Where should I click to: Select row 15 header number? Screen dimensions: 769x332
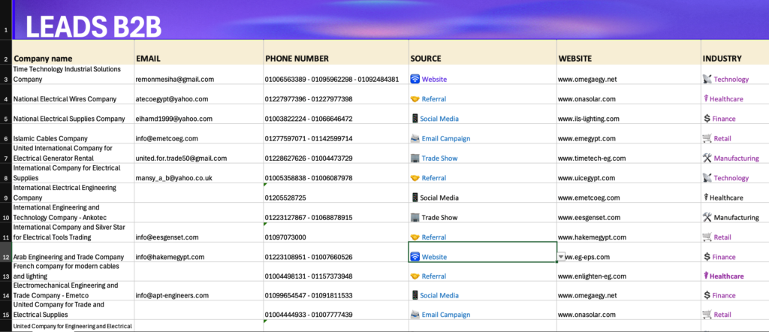(6, 310)
